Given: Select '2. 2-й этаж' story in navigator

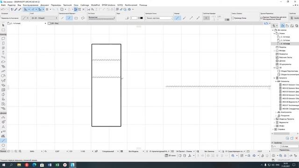Looking at the screenshot, I should 284,41.
